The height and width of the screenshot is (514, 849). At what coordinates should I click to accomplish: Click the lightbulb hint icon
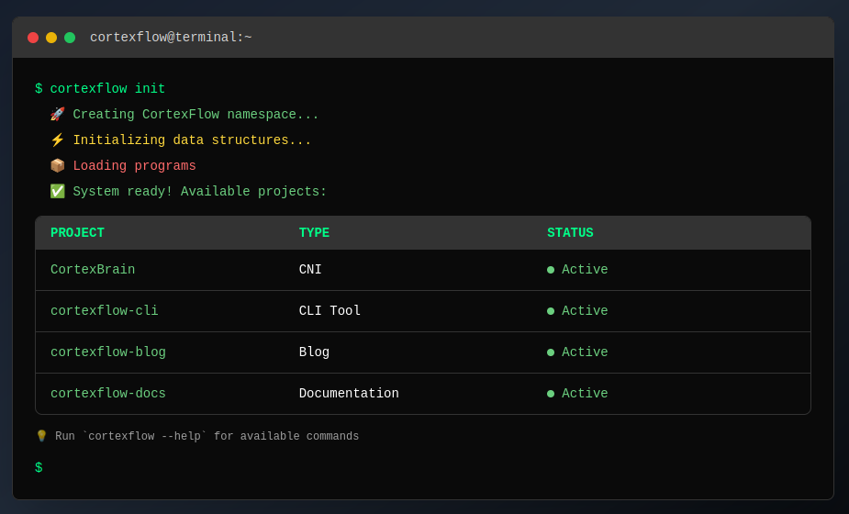pos(41,437)
